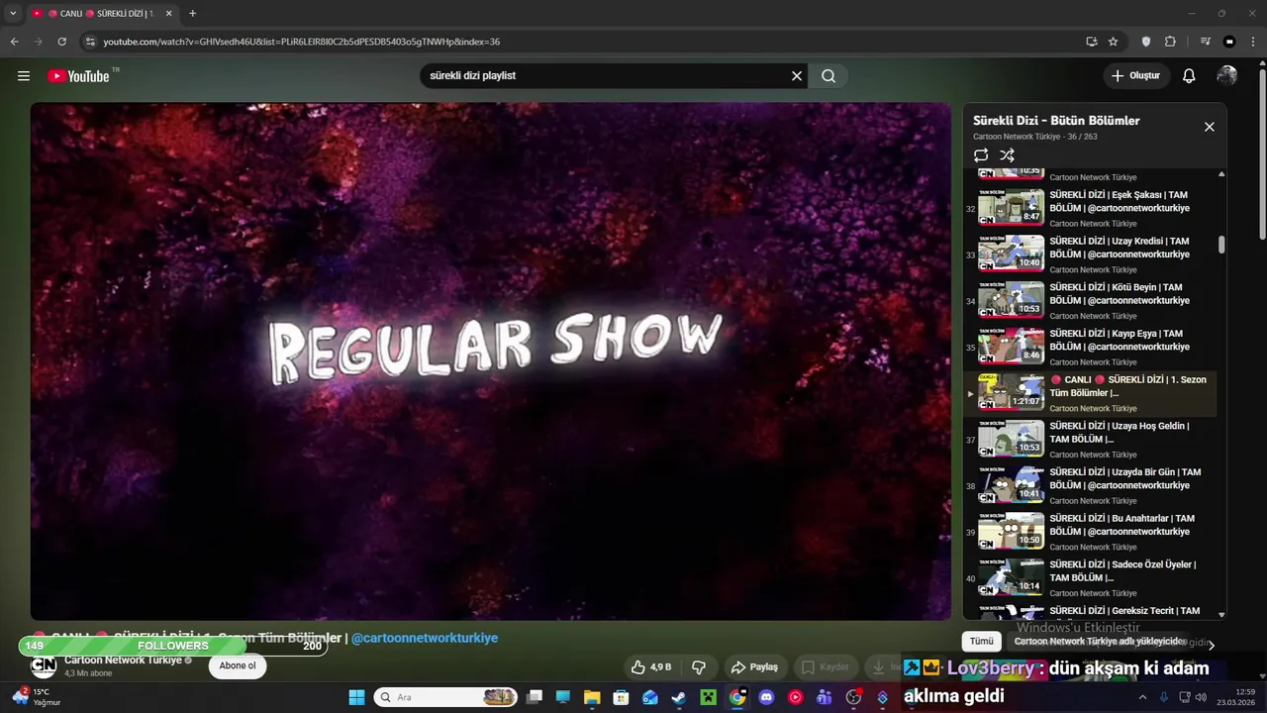Open the browser extensions puzzle menu
This screenshot has height=713, width=1267.
click(1170, 42)
